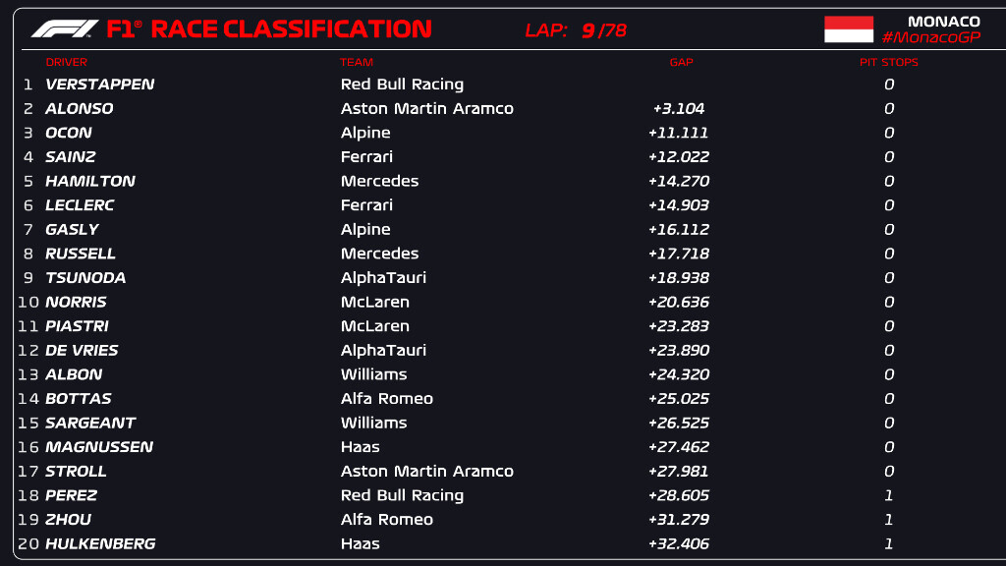
Task: Select the lap counter 9/78
Action: tap(603, 30)
